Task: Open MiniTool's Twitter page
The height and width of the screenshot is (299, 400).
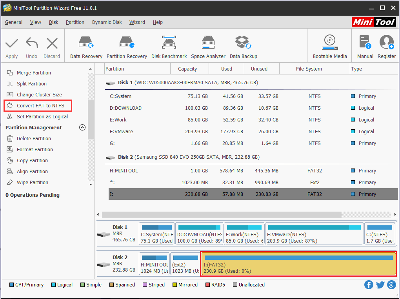Action: click(x=380, y=285)
